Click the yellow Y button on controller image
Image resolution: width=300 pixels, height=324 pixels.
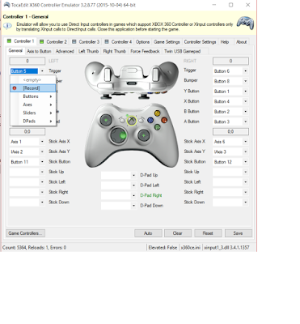tap(158, 113)
